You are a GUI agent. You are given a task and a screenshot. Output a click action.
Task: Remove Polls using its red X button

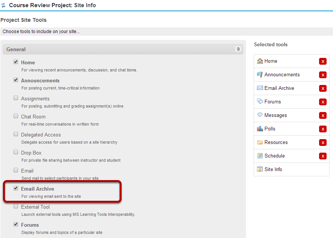coord(322,129)
